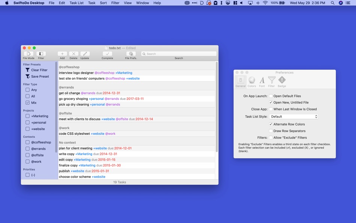This screenshot has height=223, width=356.
Task: Enable Open Default Files checkbox
Action: tap(271, 96)
